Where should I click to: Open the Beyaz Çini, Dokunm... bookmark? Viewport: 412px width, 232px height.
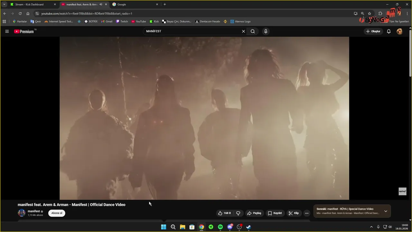[x=177, y=22]
